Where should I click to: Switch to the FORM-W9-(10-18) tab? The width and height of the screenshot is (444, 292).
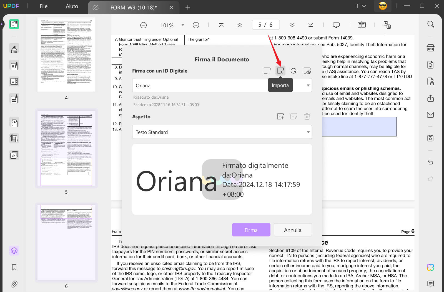[x=134, y=8]
